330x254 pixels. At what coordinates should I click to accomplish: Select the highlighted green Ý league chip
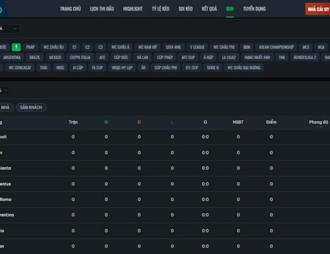tap(16, 47)
